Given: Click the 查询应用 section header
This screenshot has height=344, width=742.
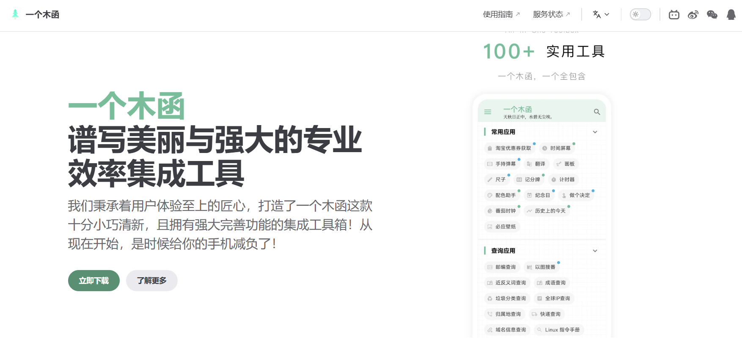Looking at the screenshot, I should coord(503,251).
